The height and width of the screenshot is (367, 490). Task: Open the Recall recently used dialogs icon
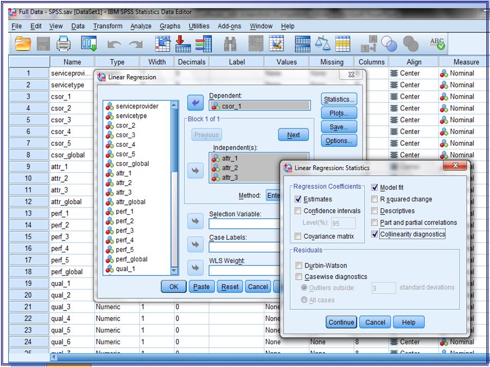coord(89,43)
